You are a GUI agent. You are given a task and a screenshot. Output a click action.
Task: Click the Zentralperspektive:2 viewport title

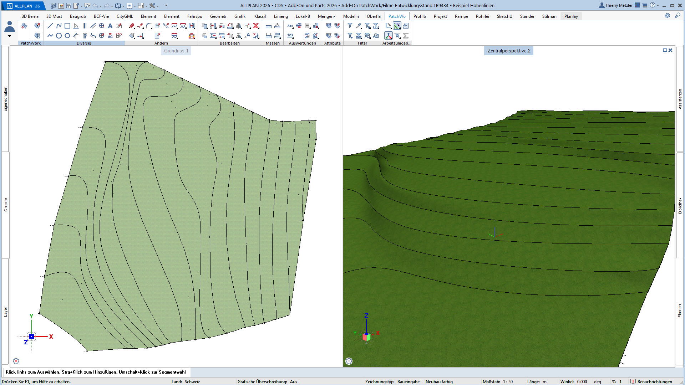(x=509, y=51)
